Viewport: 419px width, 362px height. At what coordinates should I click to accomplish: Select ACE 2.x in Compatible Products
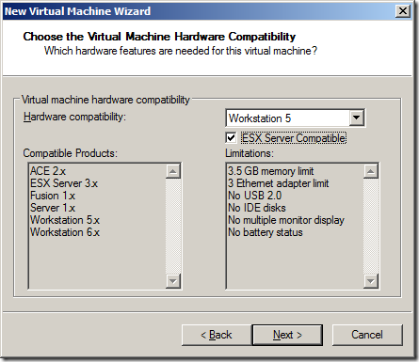tap(48, 171)
